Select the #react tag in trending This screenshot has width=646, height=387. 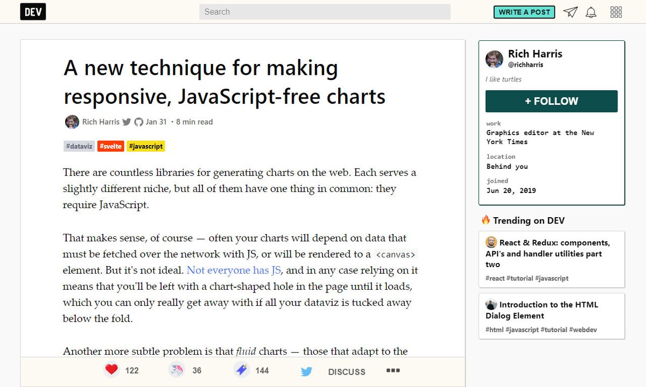pos(495,278)
